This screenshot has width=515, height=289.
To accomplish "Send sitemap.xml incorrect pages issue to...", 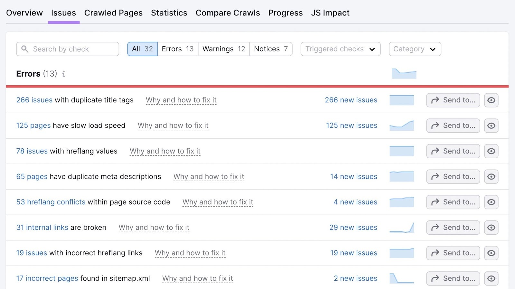I will (x=453, y=278).
